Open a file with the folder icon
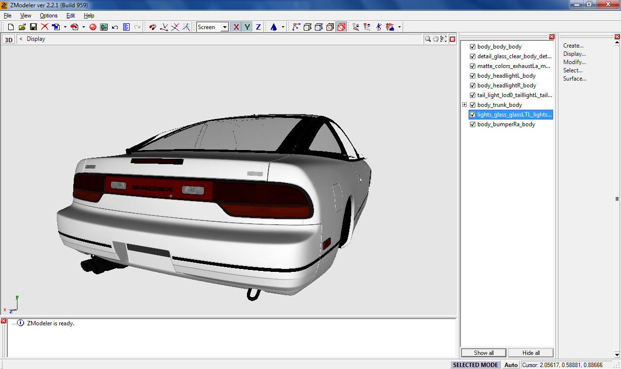The height and width of the screenshot is (369, 621). pos(22,27)
